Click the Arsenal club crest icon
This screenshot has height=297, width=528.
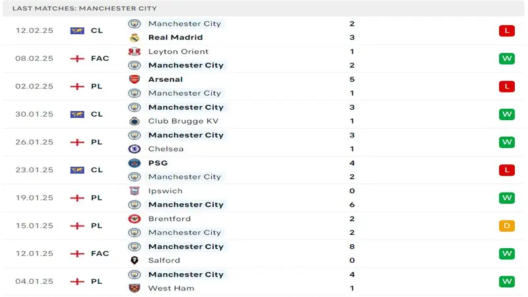point(135,79)
